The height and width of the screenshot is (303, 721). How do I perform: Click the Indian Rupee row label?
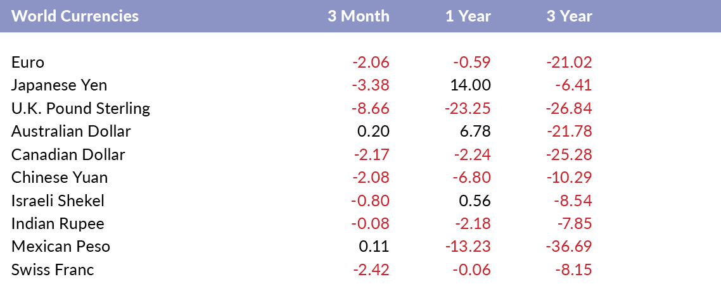(58, 223)
